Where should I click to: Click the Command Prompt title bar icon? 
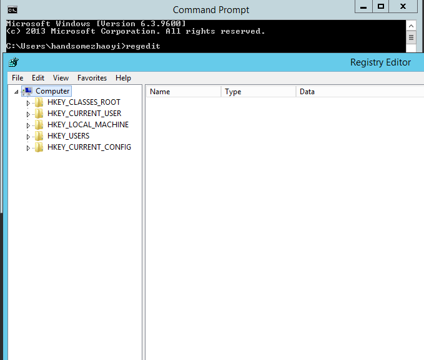coord(12,9)
